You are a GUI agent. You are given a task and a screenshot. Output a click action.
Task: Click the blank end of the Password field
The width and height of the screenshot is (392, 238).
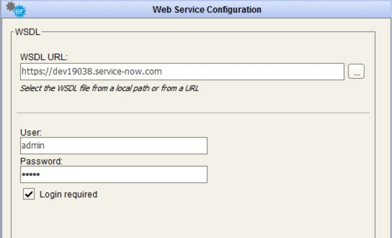point(149,175)
